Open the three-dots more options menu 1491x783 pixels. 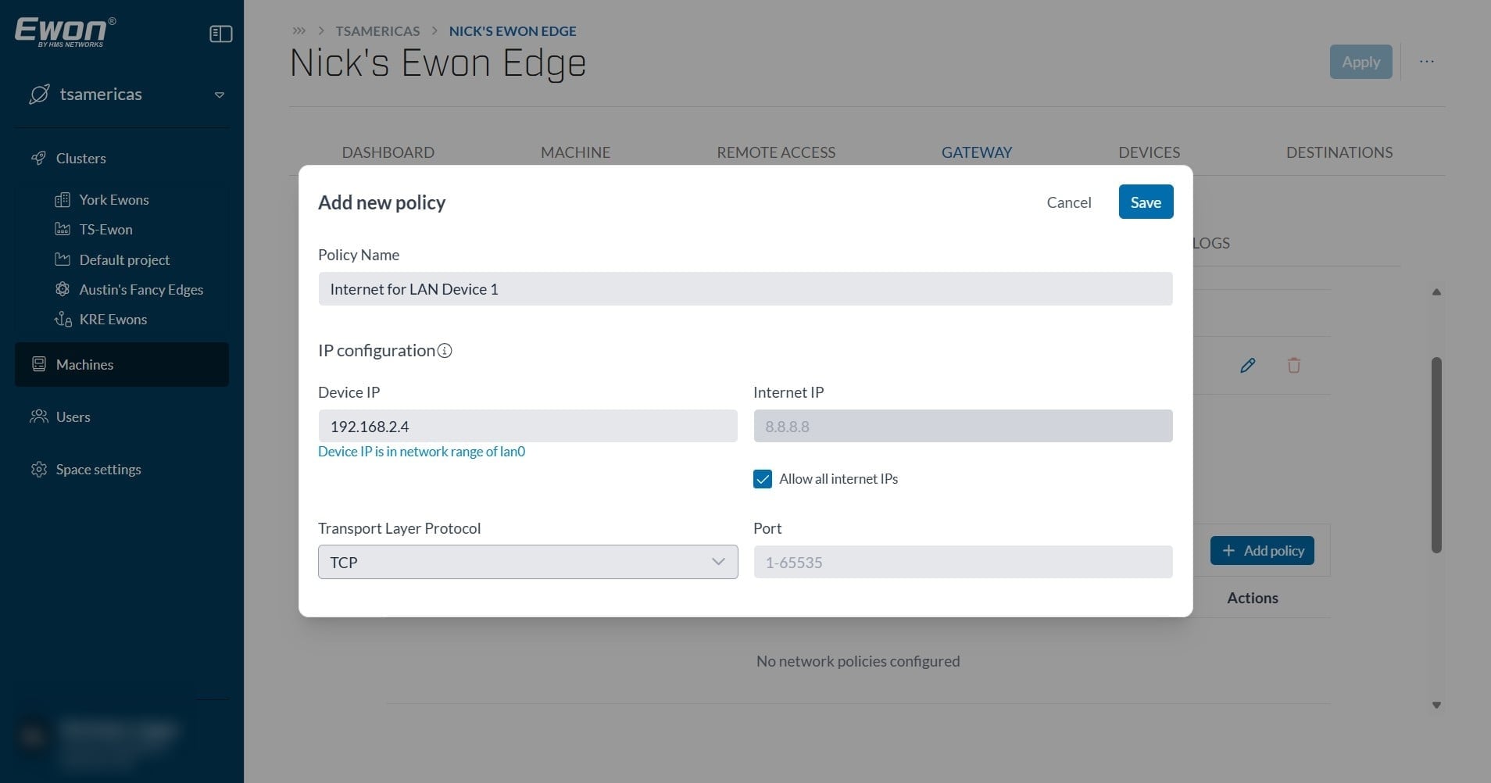coord(1427,62)
